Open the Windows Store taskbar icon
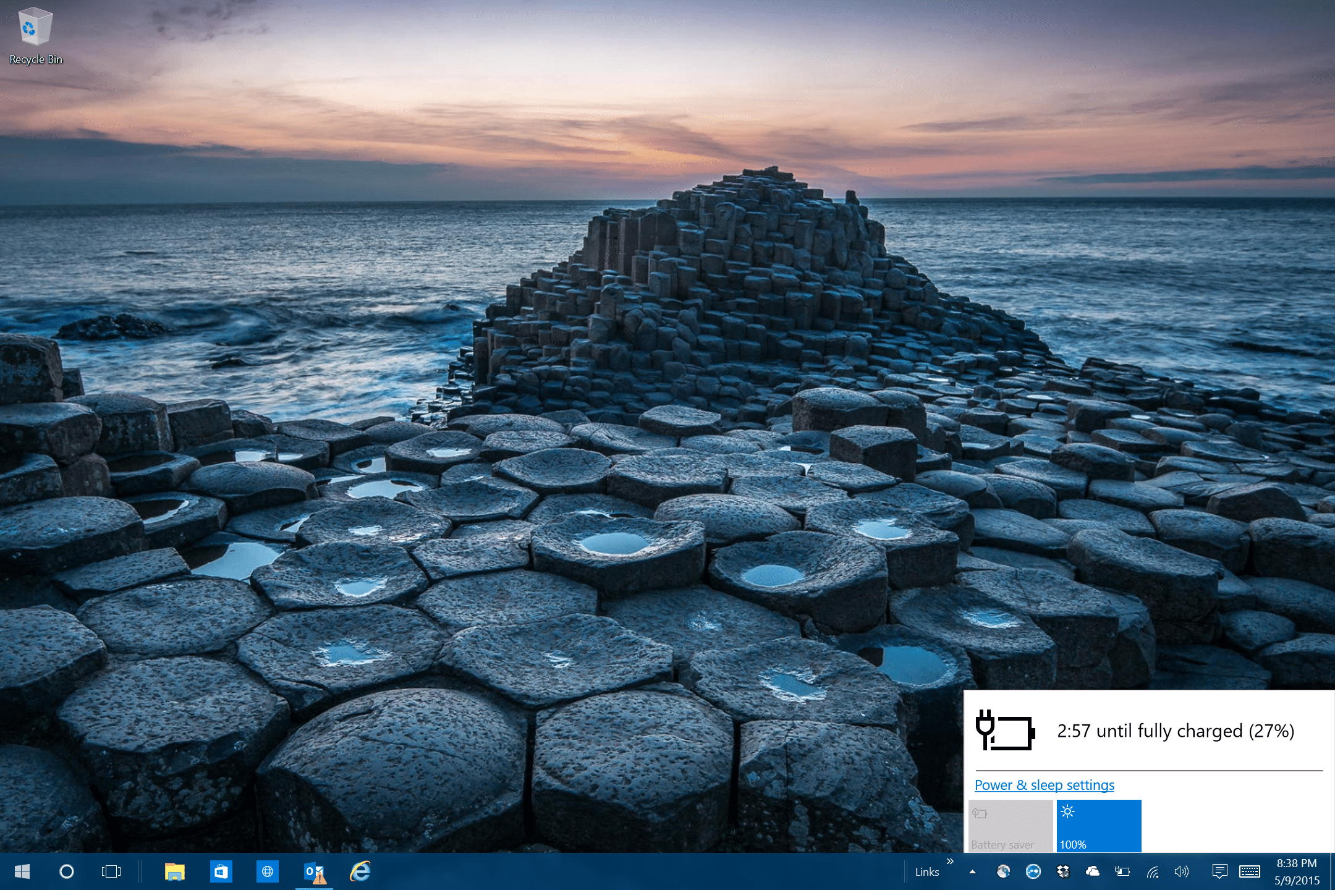Screen dimensions: 1335x890 click(221, 871)
